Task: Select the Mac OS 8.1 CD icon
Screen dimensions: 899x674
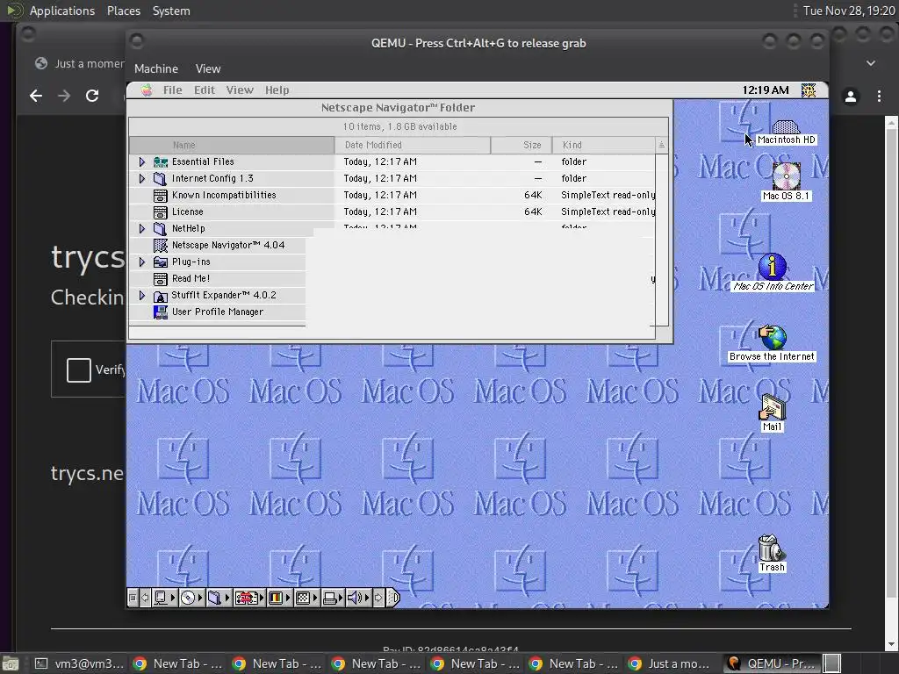Action: pos(786,176)
